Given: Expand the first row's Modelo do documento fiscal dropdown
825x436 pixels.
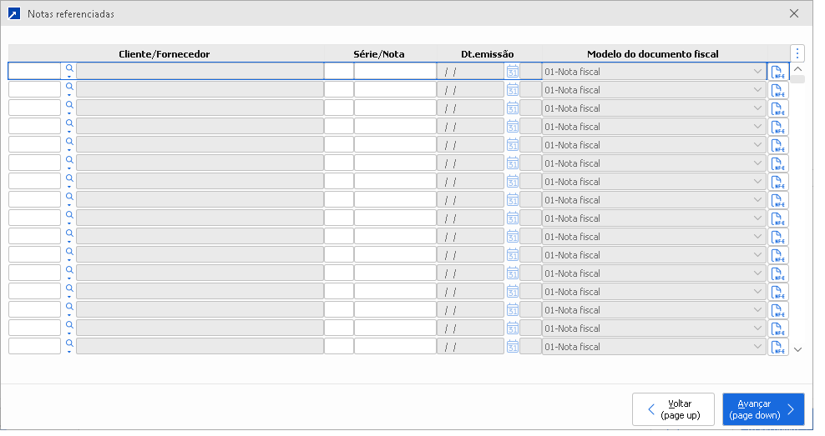Looking at the screenshot, I should pos(757,72).
